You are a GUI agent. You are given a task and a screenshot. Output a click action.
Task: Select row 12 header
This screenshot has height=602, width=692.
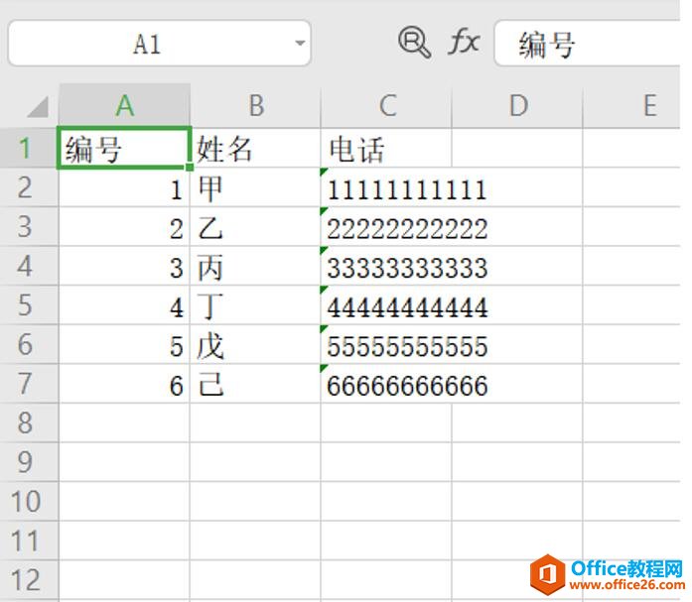pyautogui.click(x=29, y=579)
